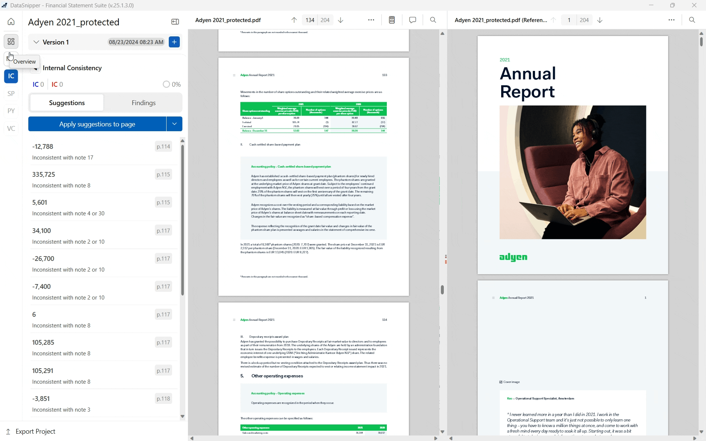
Task: Collapse the Version 1 section
Action: click(x=36, y=42)
